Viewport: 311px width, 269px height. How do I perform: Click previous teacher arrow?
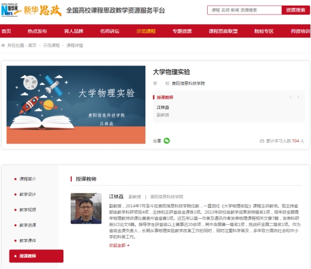click(x=291, y=97)
